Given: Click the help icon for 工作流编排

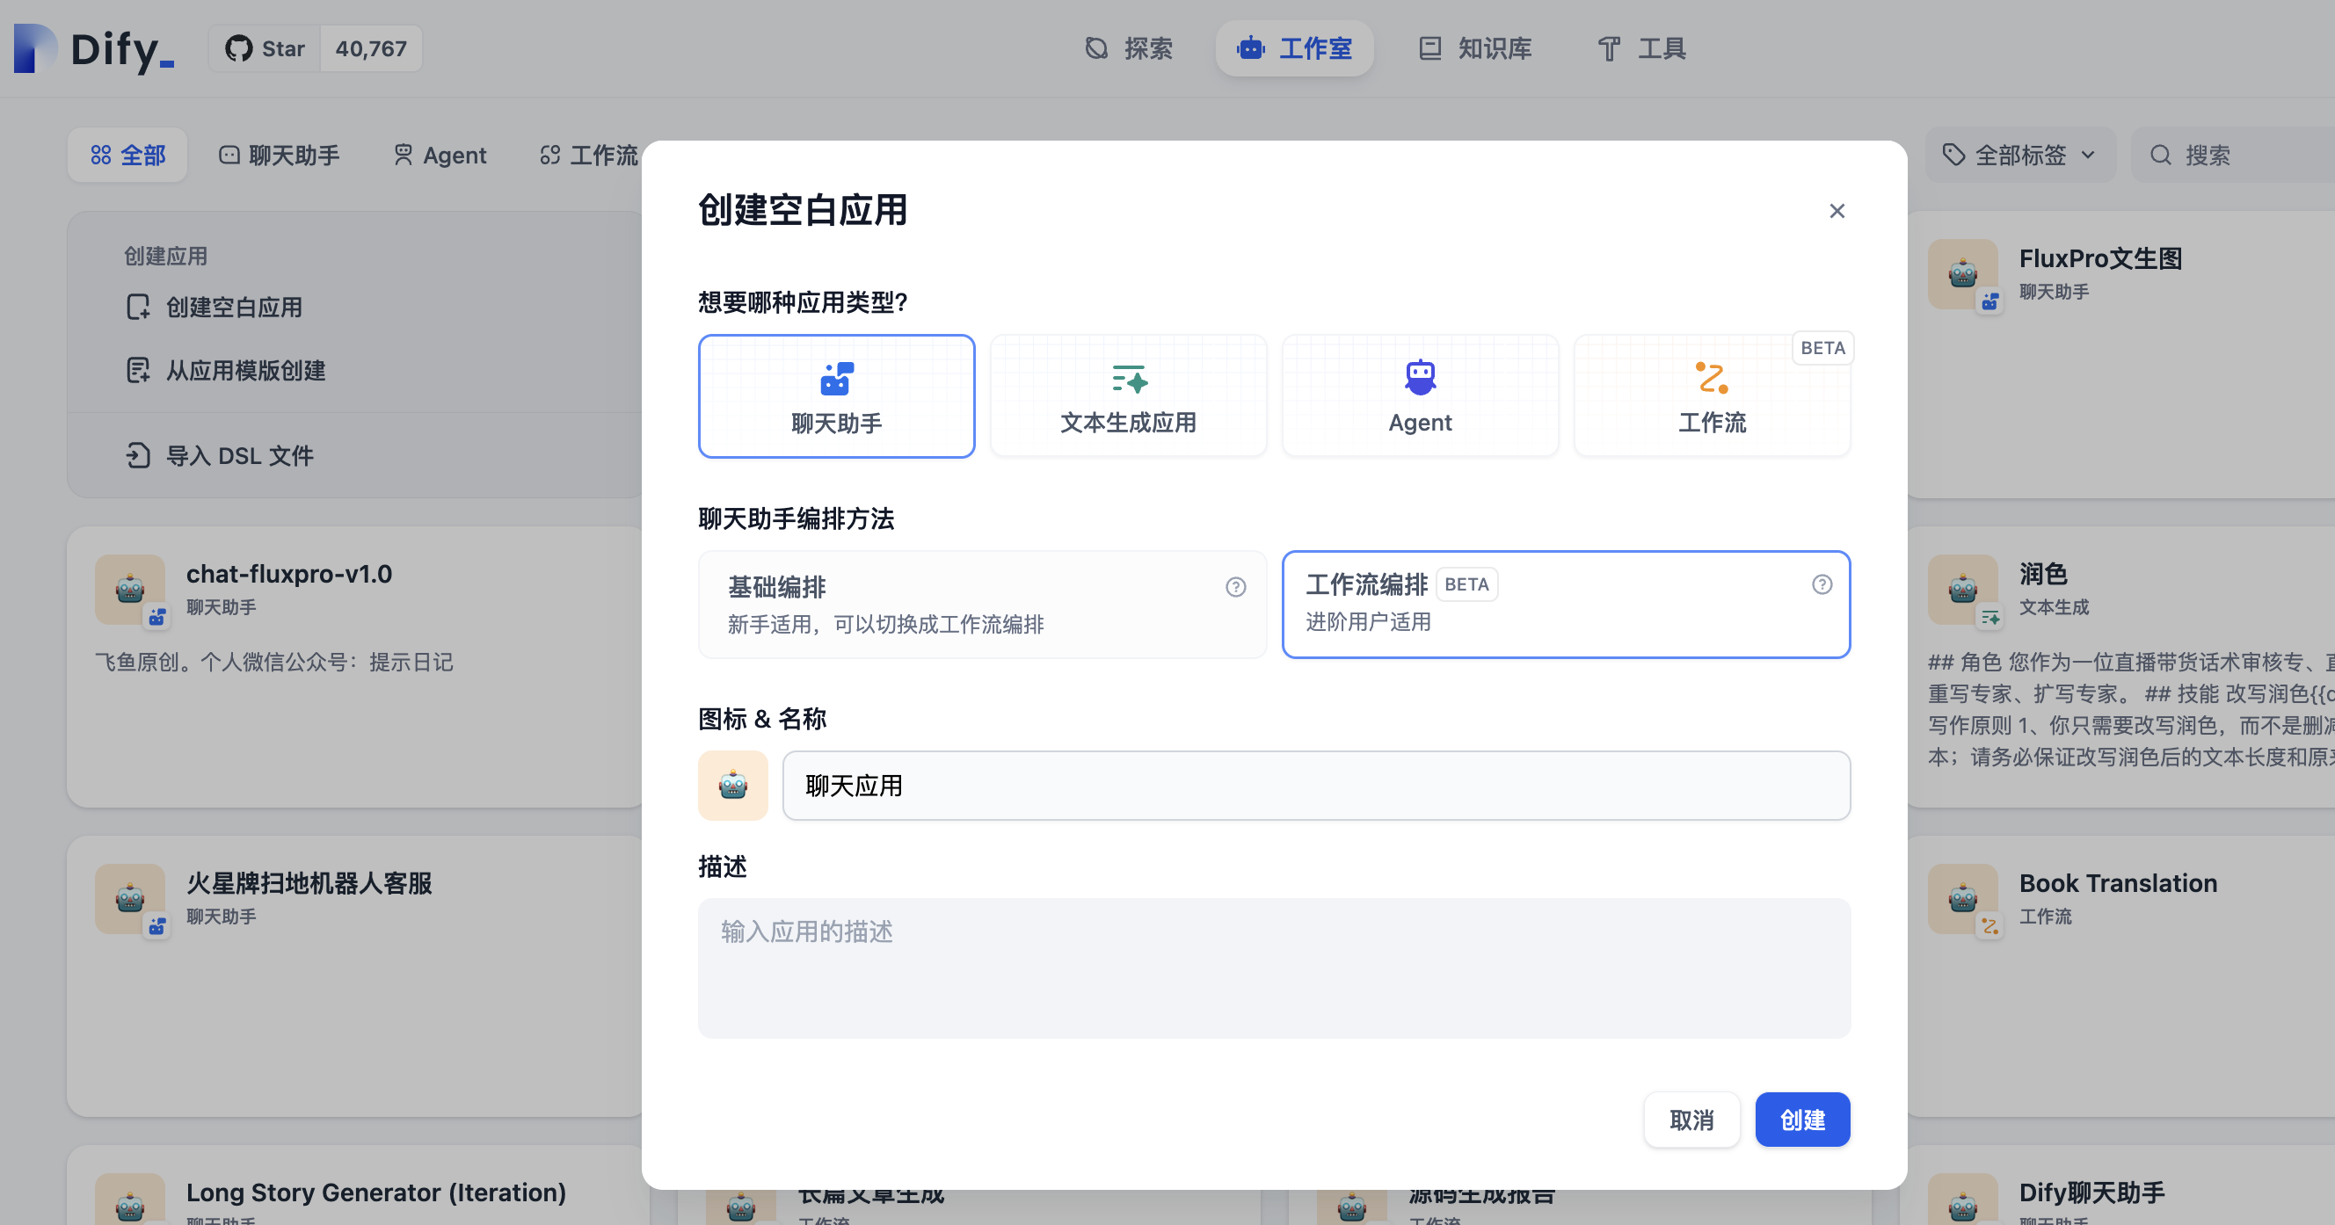Looking at the screenshot, I should point(1821,584).
